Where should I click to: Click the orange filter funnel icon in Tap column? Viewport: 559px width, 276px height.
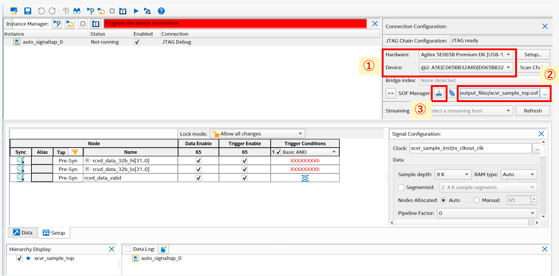75,152
